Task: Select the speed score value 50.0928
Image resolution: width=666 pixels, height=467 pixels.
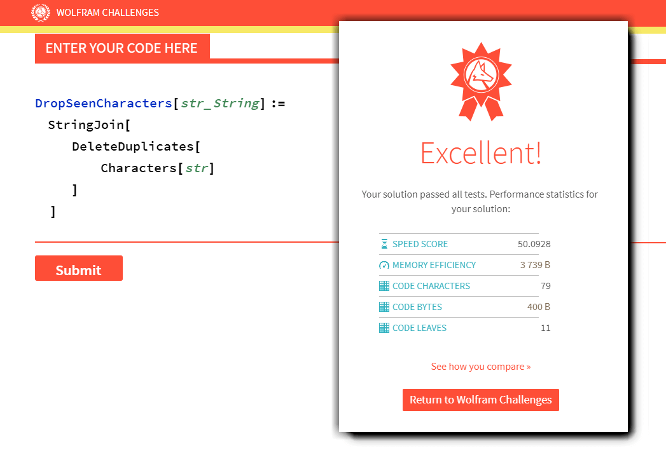Action: (535, 244)
